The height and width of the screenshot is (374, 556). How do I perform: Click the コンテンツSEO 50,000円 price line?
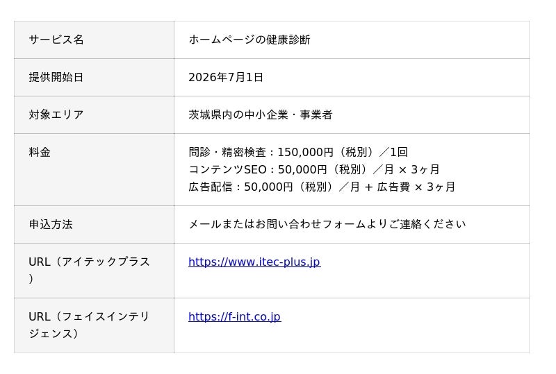[314, 169]
